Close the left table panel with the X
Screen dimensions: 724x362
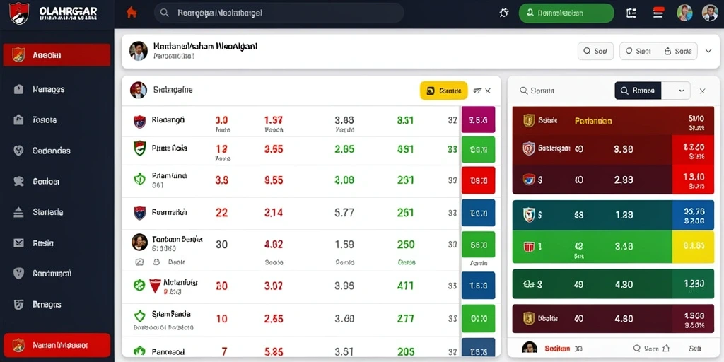pos(488,90)
